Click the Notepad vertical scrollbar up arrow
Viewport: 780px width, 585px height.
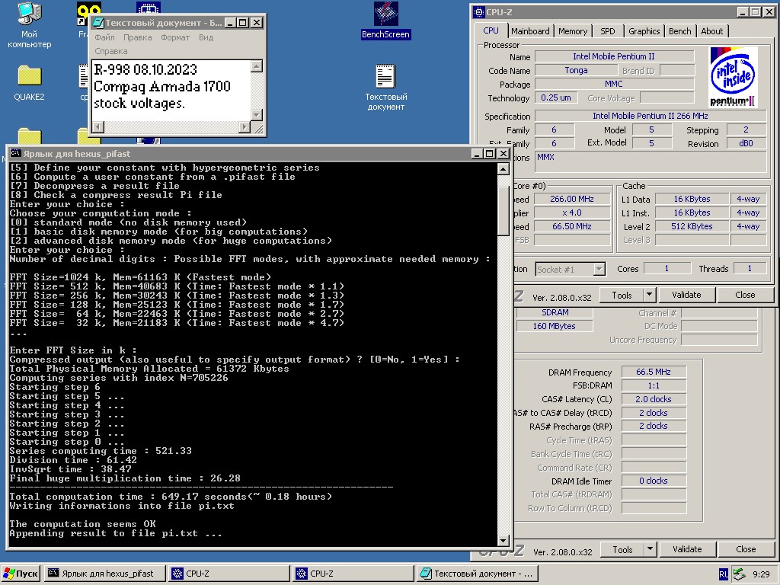[x=257, y=66]
